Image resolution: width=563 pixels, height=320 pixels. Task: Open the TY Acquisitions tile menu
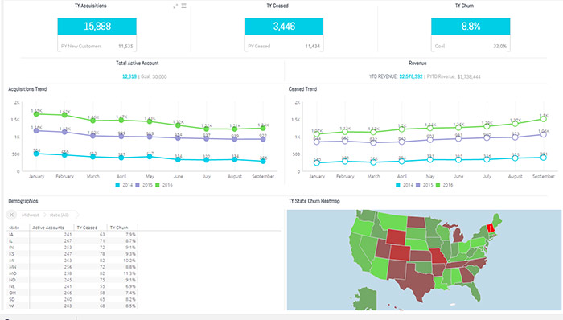coord(184,6)
